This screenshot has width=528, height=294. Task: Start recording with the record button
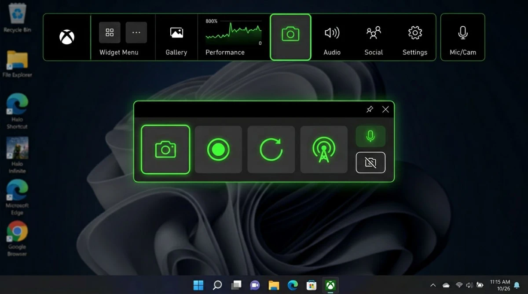[218, 150]
